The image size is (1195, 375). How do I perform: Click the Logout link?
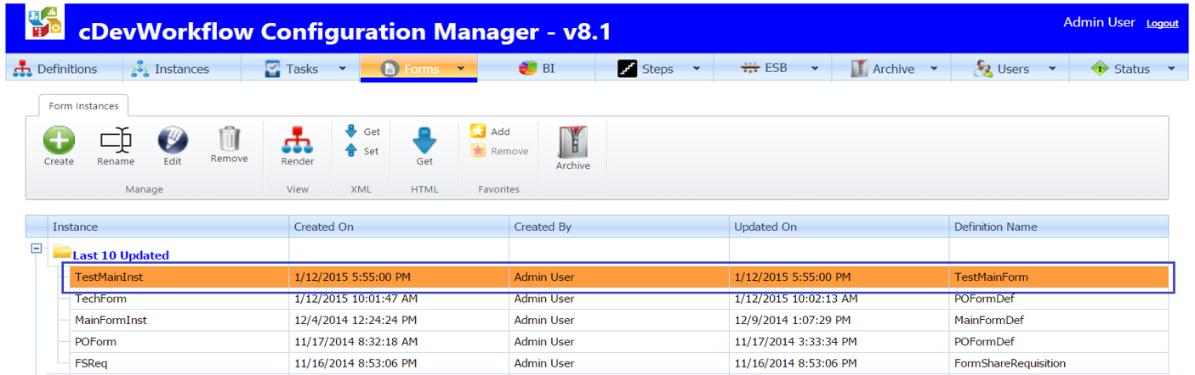click(x=1162, y=24)
